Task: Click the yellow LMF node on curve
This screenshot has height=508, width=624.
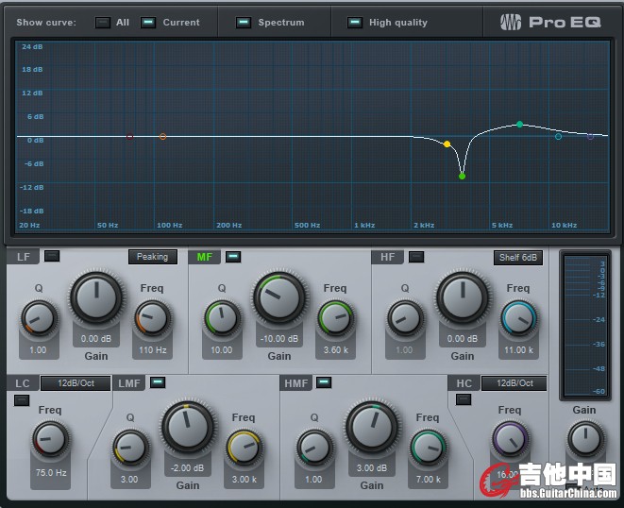Action: point(447,144)
